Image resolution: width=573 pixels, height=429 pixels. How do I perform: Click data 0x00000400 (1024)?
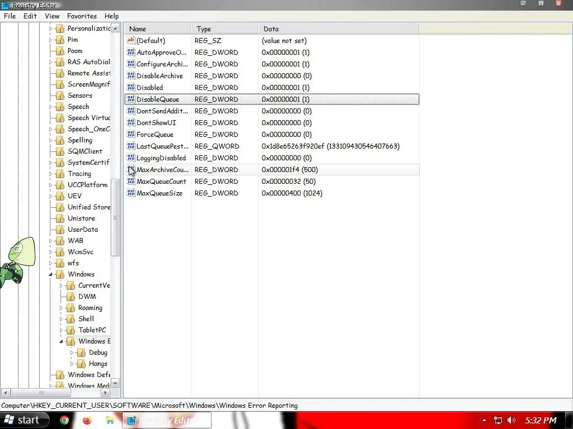(292, 193)
